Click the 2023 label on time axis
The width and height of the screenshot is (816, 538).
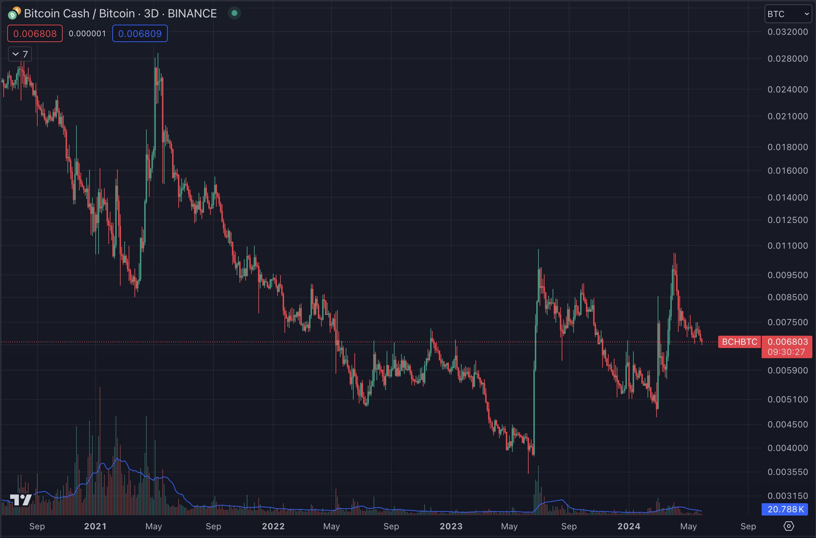451,526
